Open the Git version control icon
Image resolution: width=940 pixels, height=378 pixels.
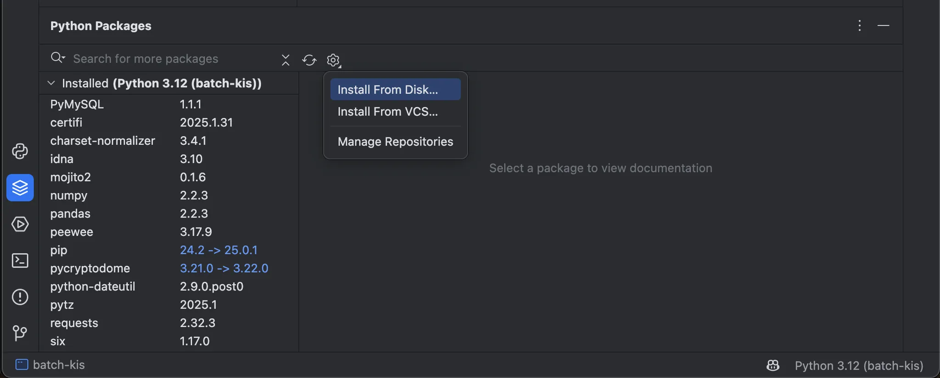(x=20, y=333)
